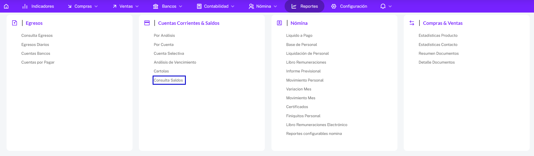Image resolution: width=534 pixels, height=156 pixels.
Task: Select the Reportes tab
Action: [304, 6]
